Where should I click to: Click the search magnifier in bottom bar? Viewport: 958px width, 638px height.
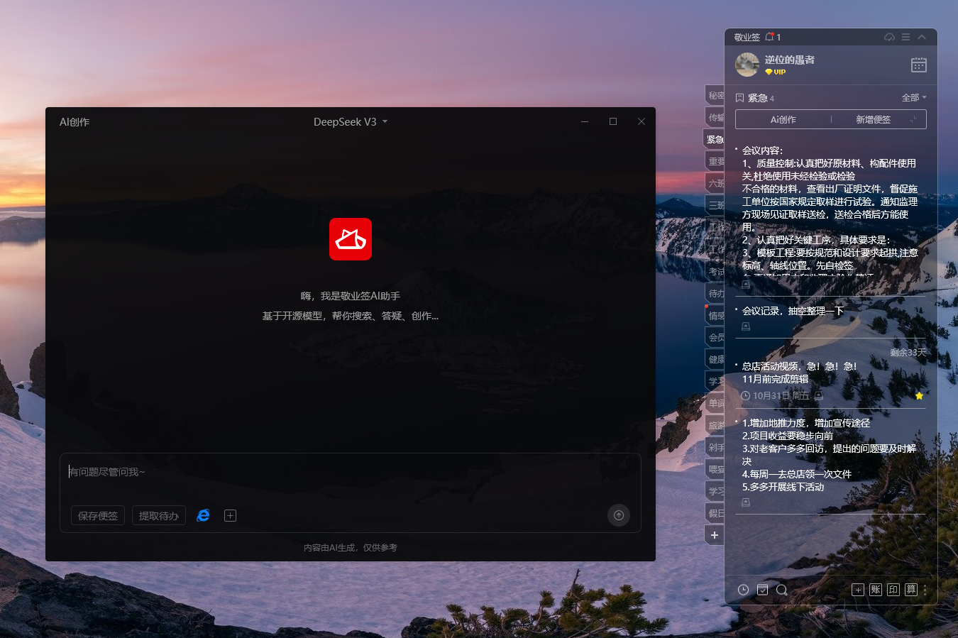(x=781, y=590)
